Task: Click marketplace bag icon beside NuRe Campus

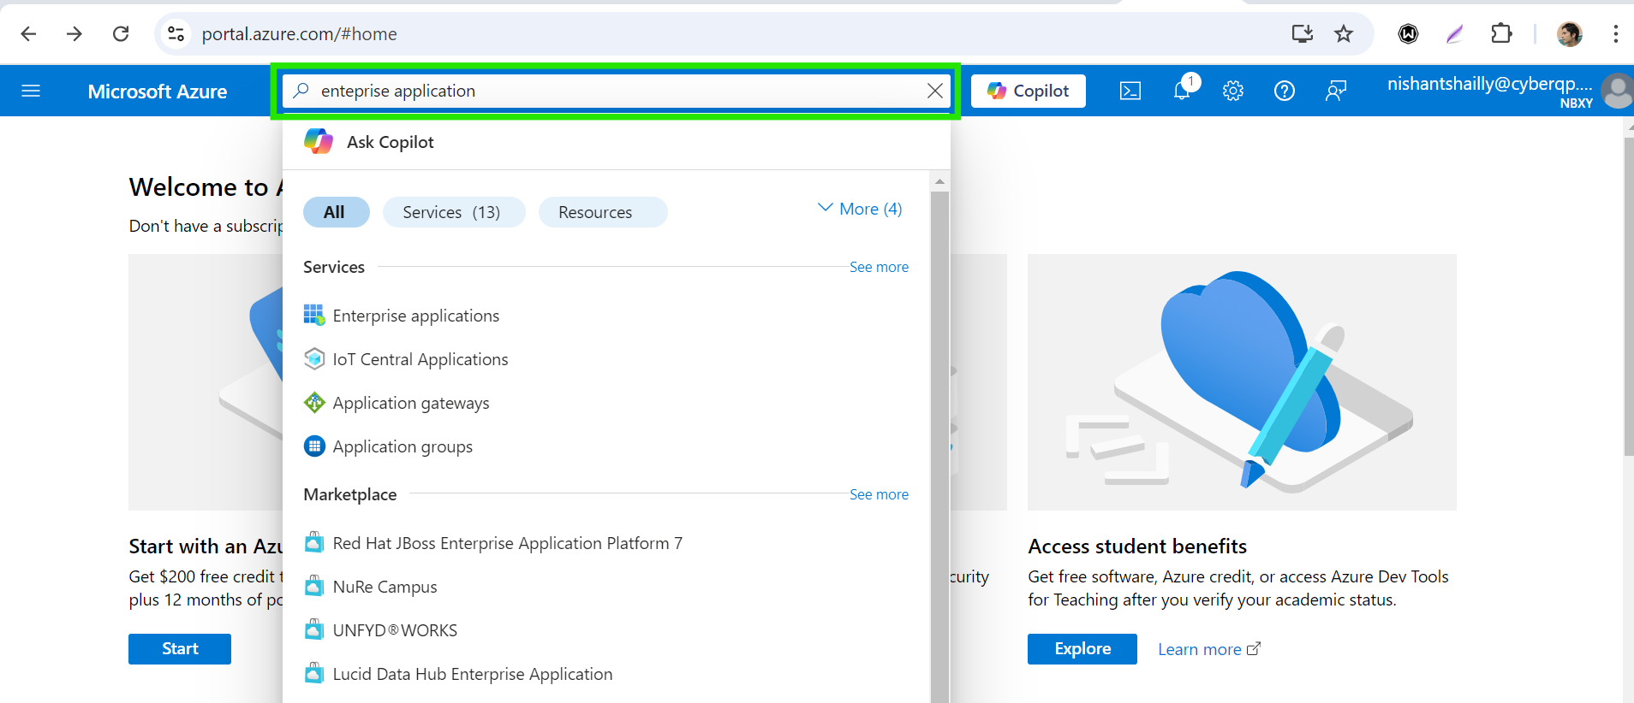Action: click(x=314, y=586)
